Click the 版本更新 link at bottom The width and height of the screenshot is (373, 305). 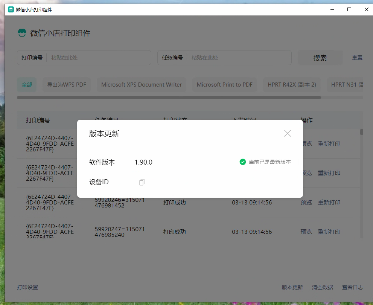(x=292, y=287)
